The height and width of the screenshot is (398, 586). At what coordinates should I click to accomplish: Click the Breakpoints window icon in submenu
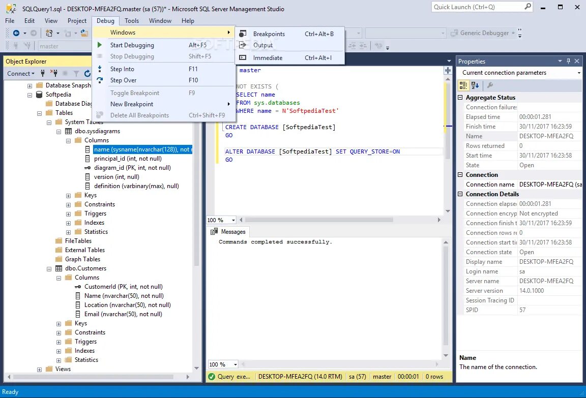(x=243, y=34)
